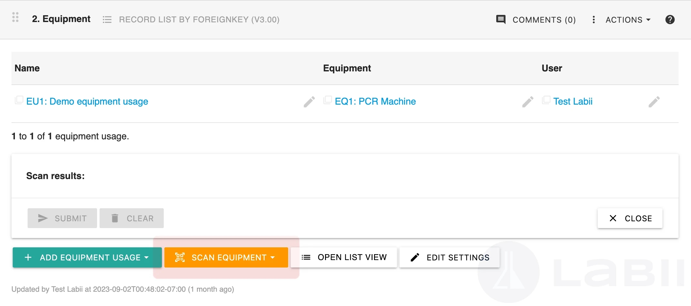Edit the EU1 name with pencil icon

309,102
